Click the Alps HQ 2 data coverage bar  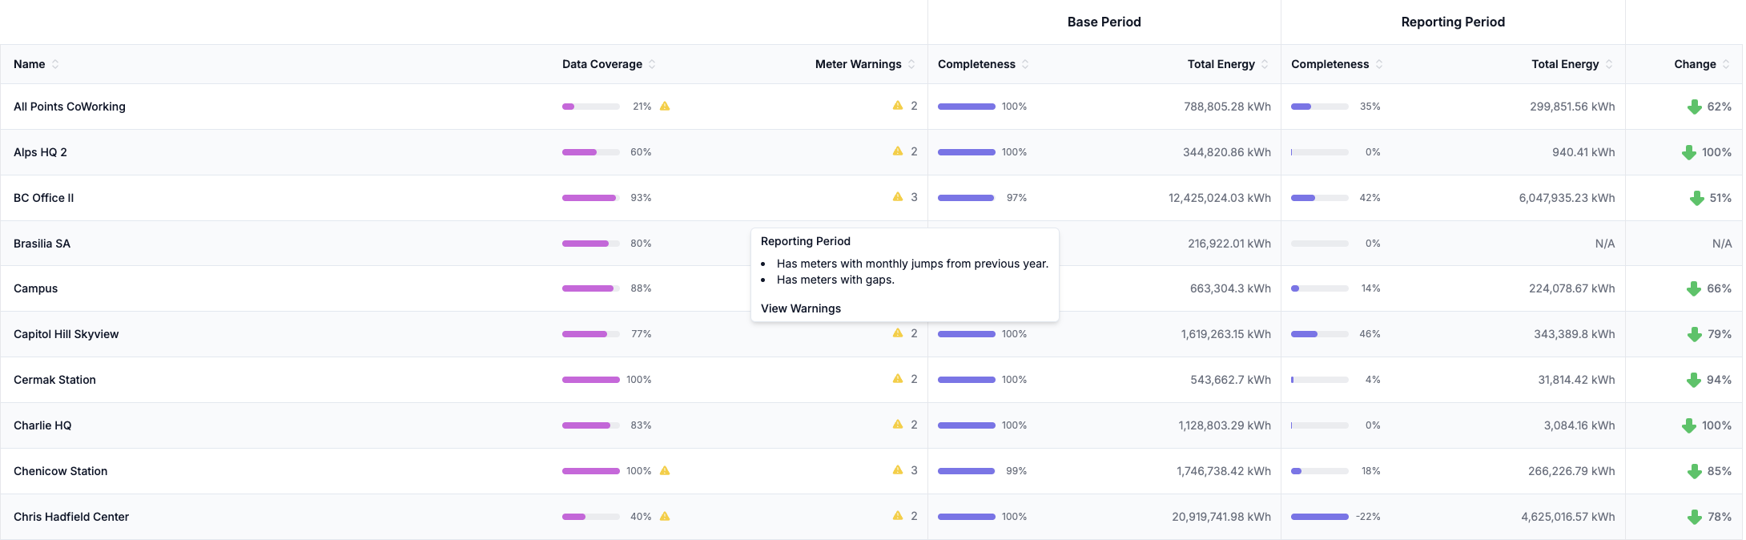tap(590, 152)
